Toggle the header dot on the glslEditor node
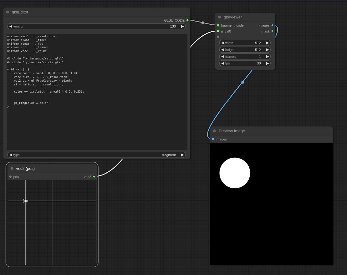 point(7,12)
